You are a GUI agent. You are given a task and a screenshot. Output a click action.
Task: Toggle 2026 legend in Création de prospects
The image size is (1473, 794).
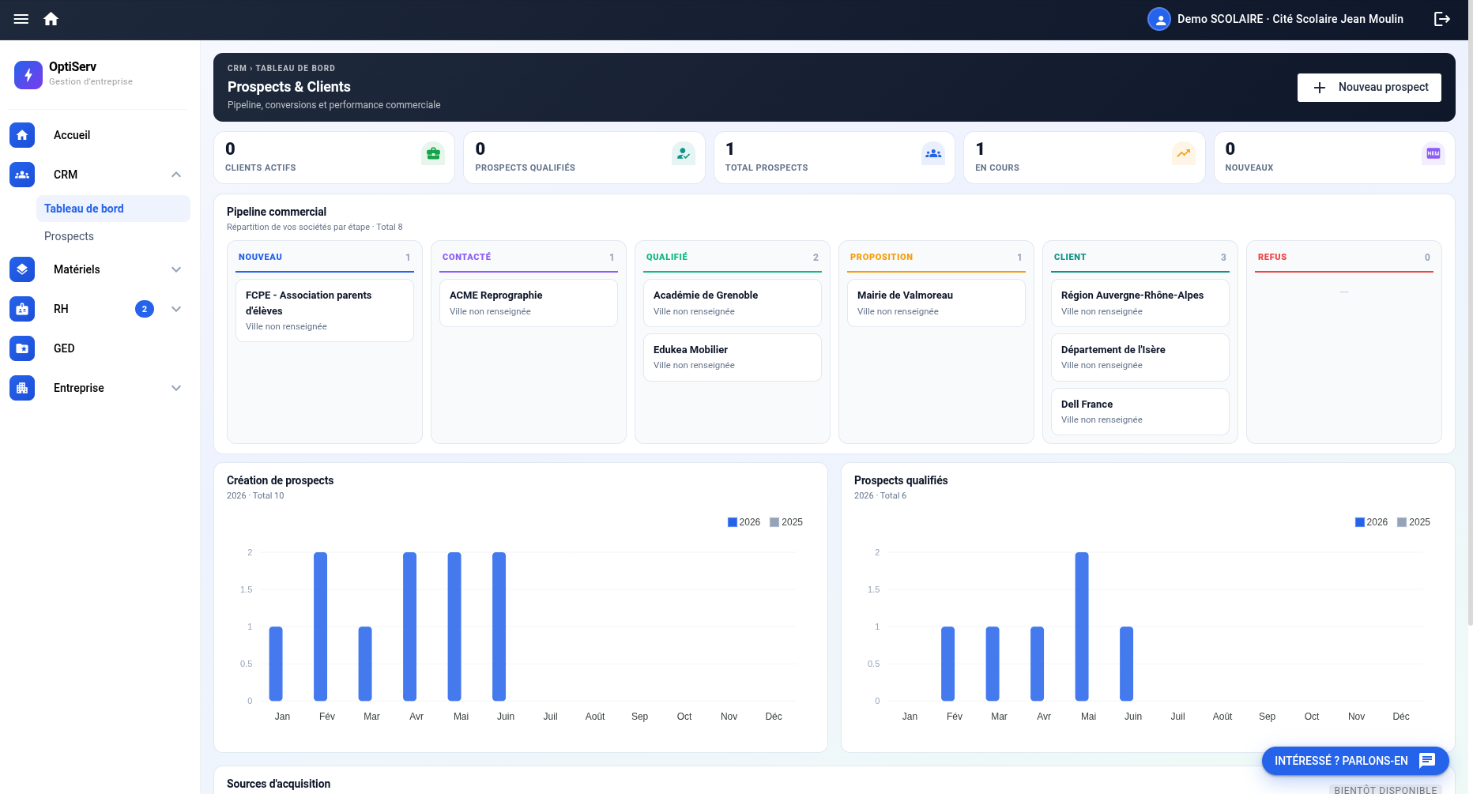click(x=744, y=522)
